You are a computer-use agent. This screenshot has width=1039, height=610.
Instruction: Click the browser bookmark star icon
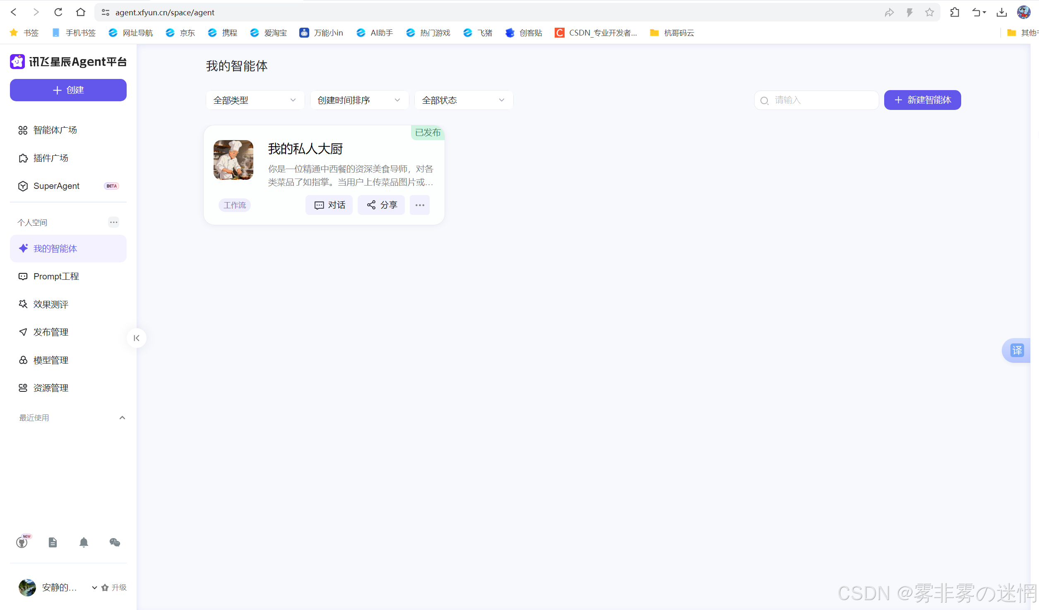929,12
